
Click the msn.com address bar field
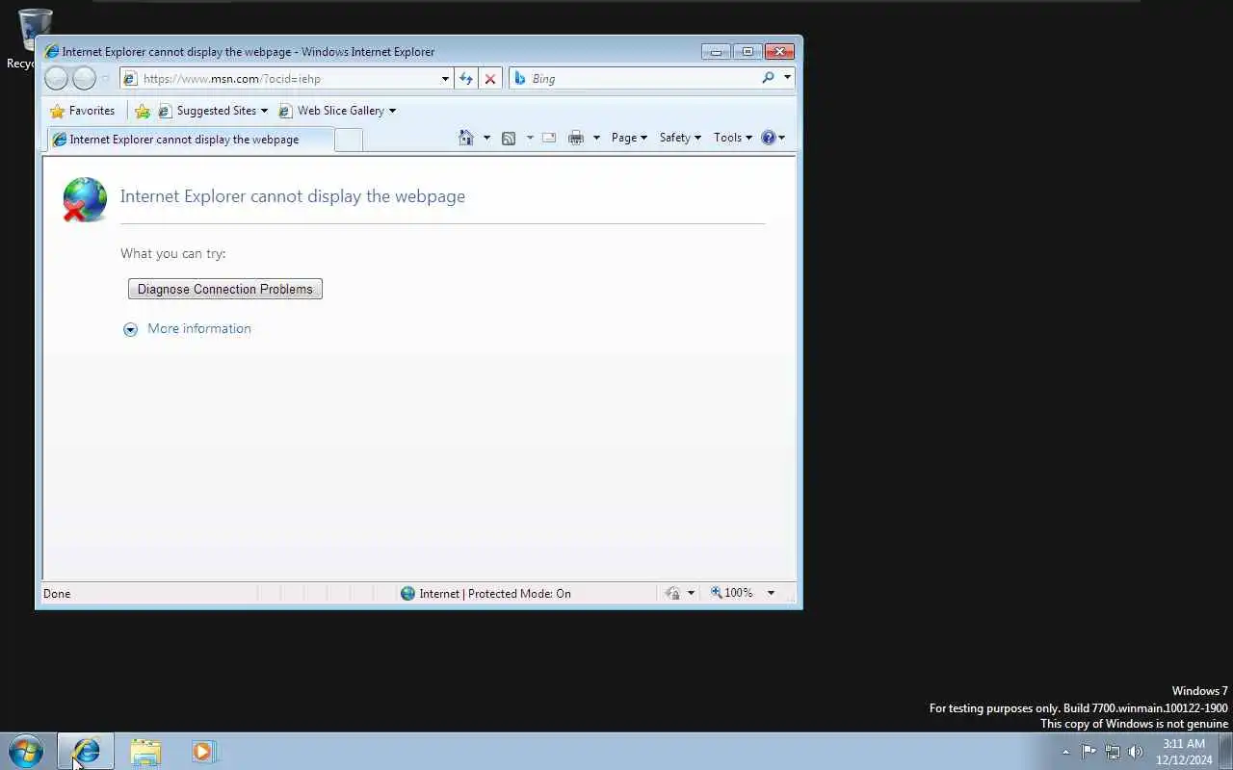click(279, 79)
